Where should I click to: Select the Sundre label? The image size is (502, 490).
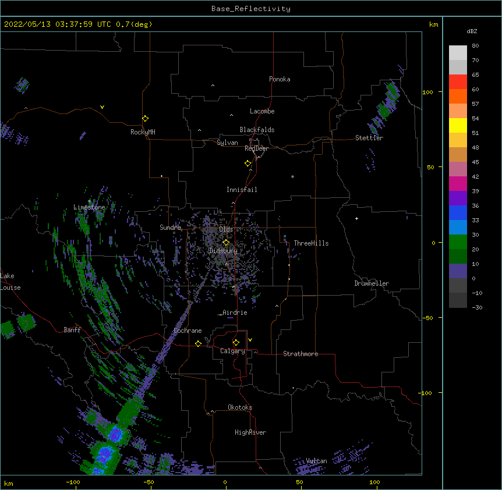[170, 228]
